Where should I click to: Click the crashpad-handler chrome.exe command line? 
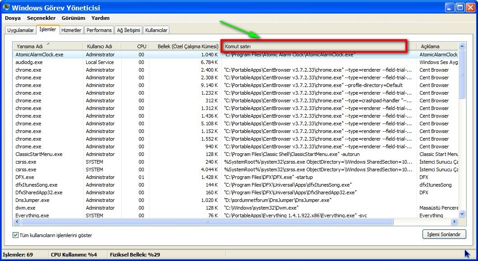(318, 101)
